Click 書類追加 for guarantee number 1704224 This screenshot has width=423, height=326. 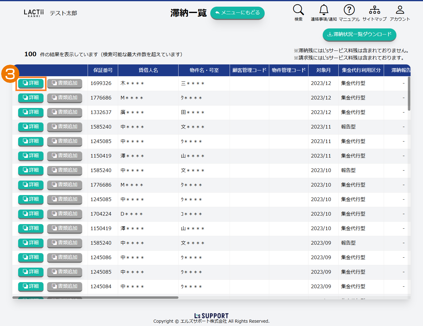(65, 214)
